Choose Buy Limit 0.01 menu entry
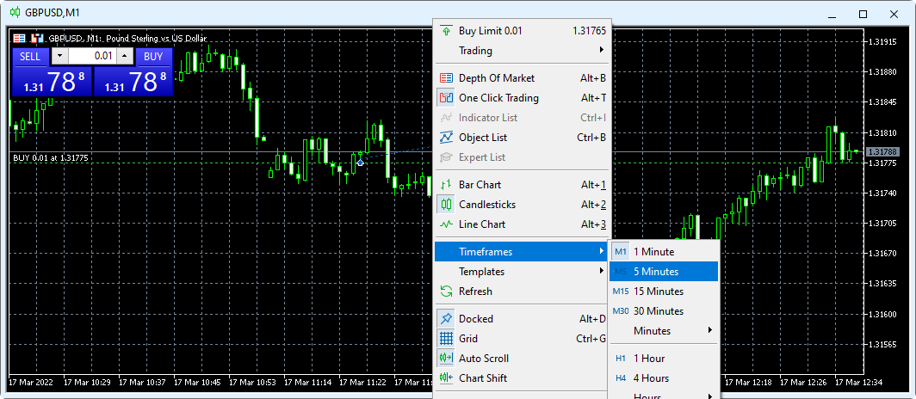Screen dimensions: 916x399 click(521, 31)
